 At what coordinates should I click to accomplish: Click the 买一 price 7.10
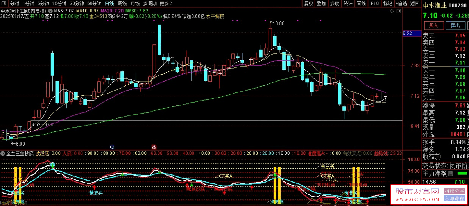point(460,70)
